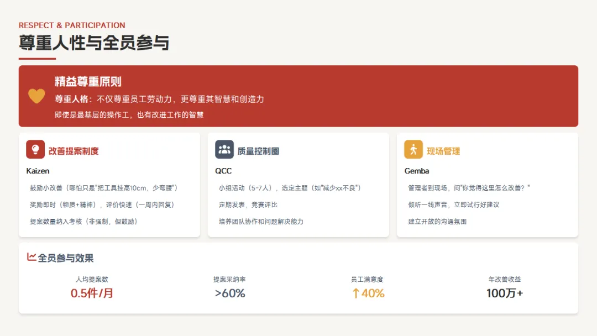Click the 0.5件/月 statistic value
The image size is (597, 336).
coord(92,293)
